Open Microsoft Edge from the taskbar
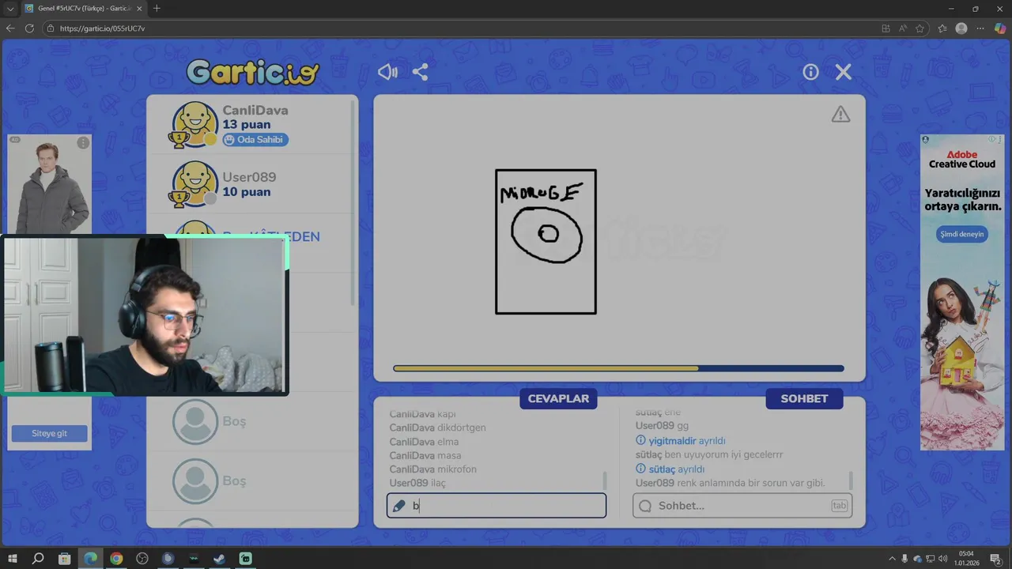 point(90,559)
